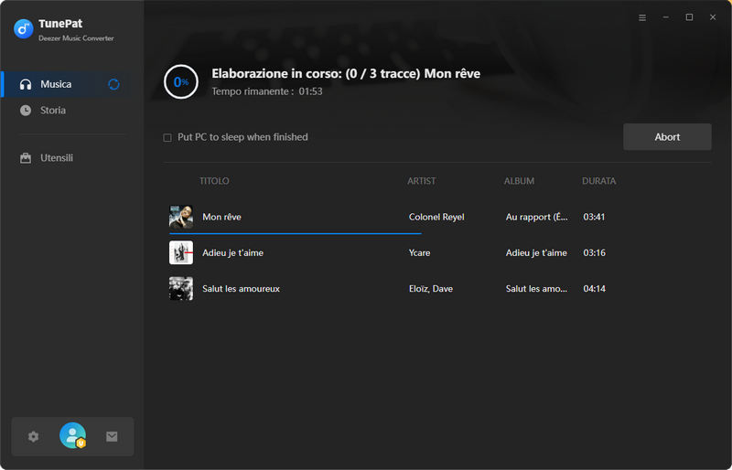
Task: Open the Utensili section
Action: click(57, 158)
